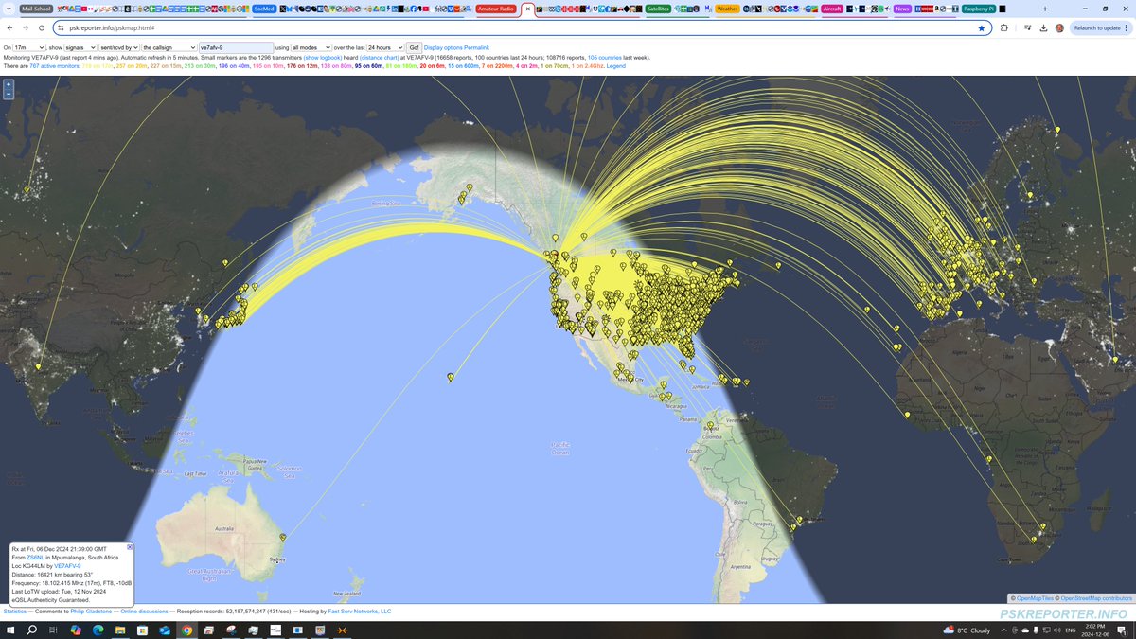The image size is (1136, 639).
Task: Click the Relaunch to update button
Action: 1100,28
